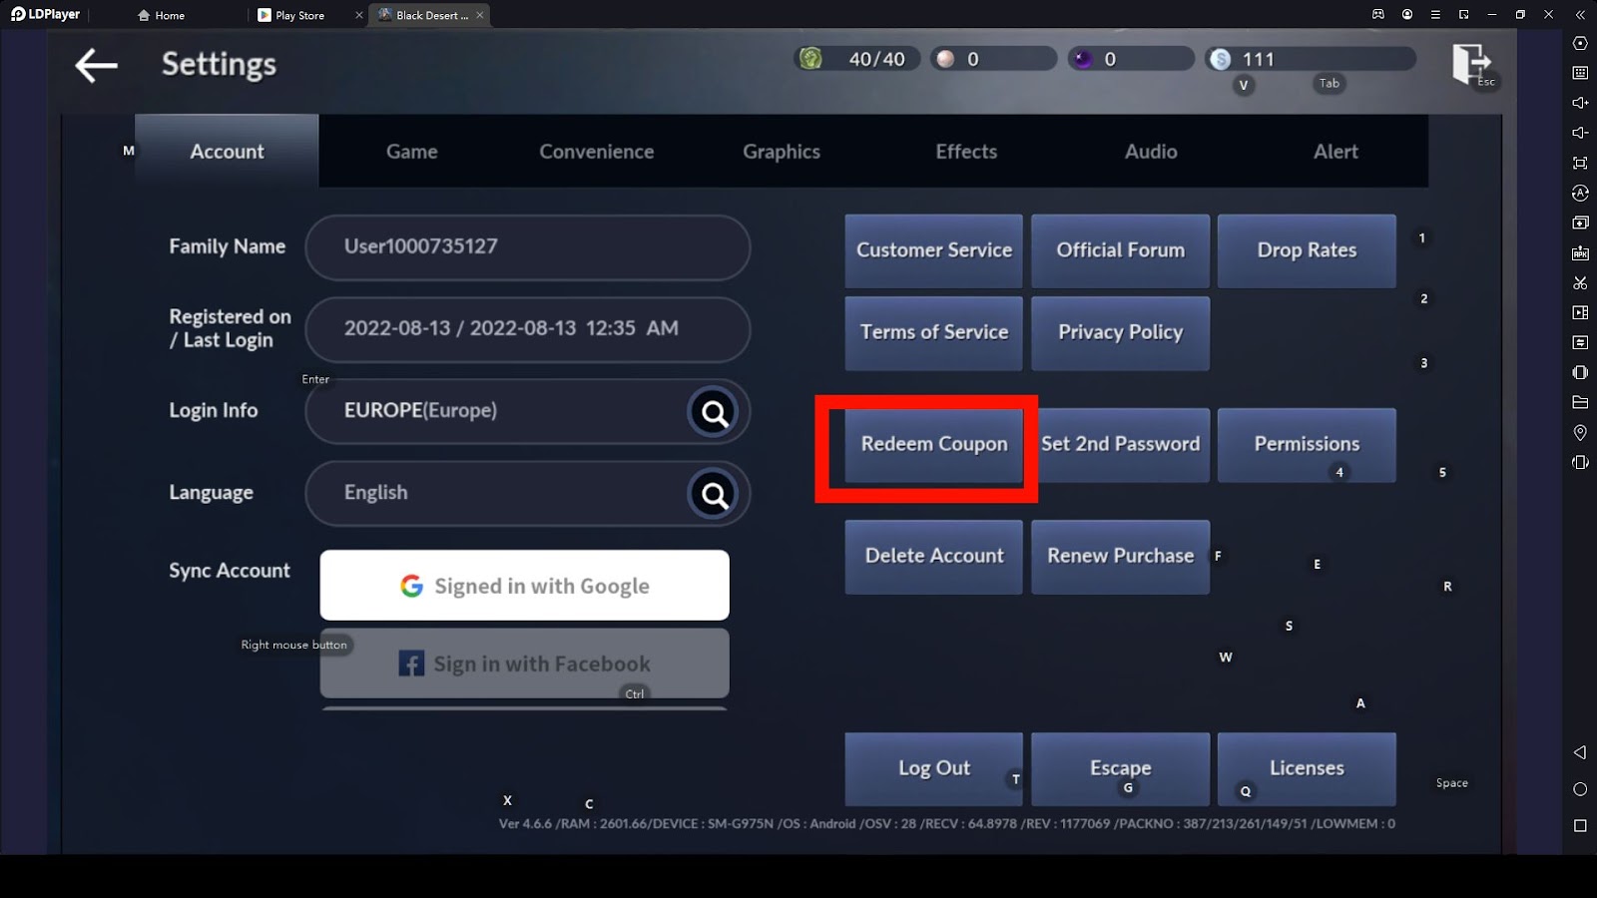This screenshot has height=898, width=1597.
Task: Open the synchronizer icon with arrows
Action: click(x=1580, y=342)
